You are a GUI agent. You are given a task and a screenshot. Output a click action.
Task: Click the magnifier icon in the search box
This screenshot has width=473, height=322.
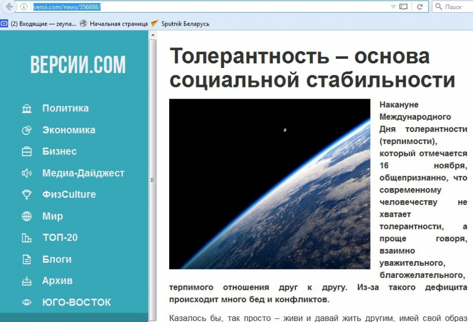[x=439, y=6]
